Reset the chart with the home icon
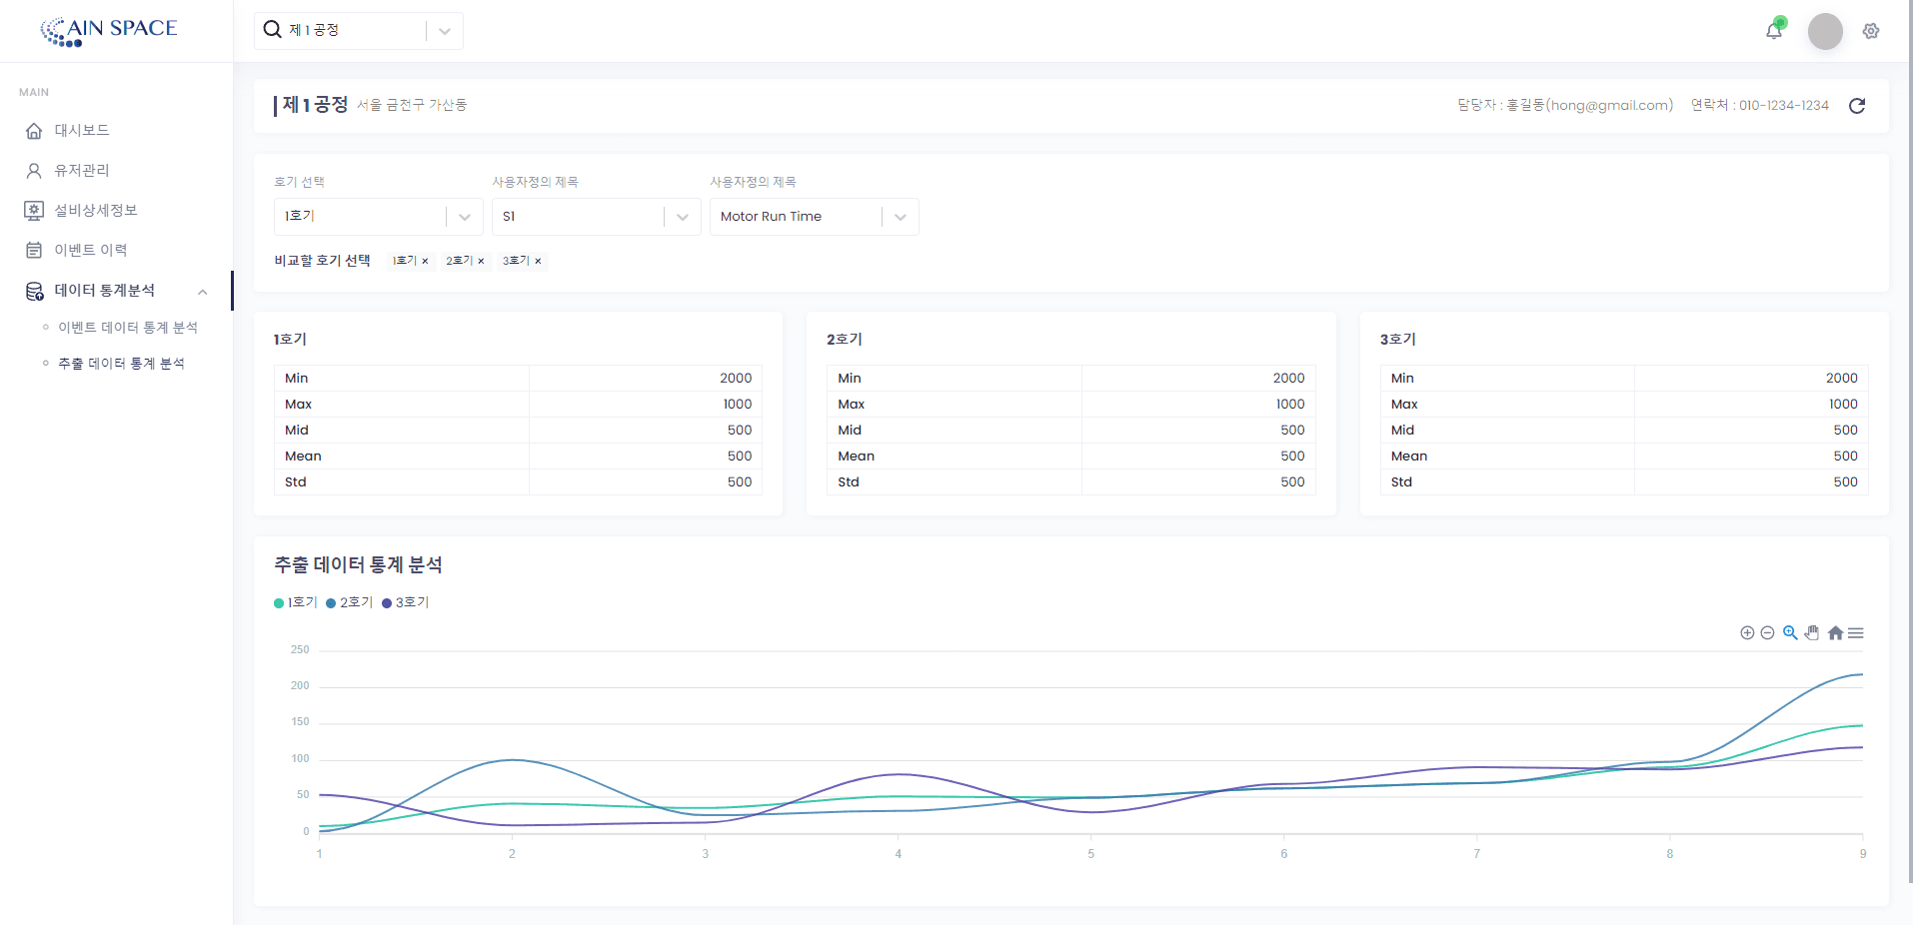Screen dimensions: 1913x925 (x=1836, y=632)
